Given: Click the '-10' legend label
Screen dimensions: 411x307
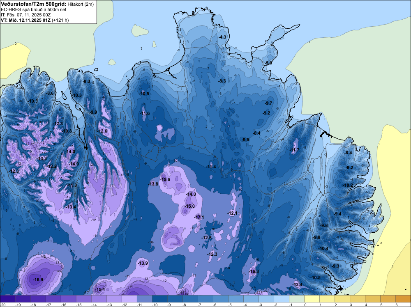Looking at the screenshot, I should click(155, 305).
